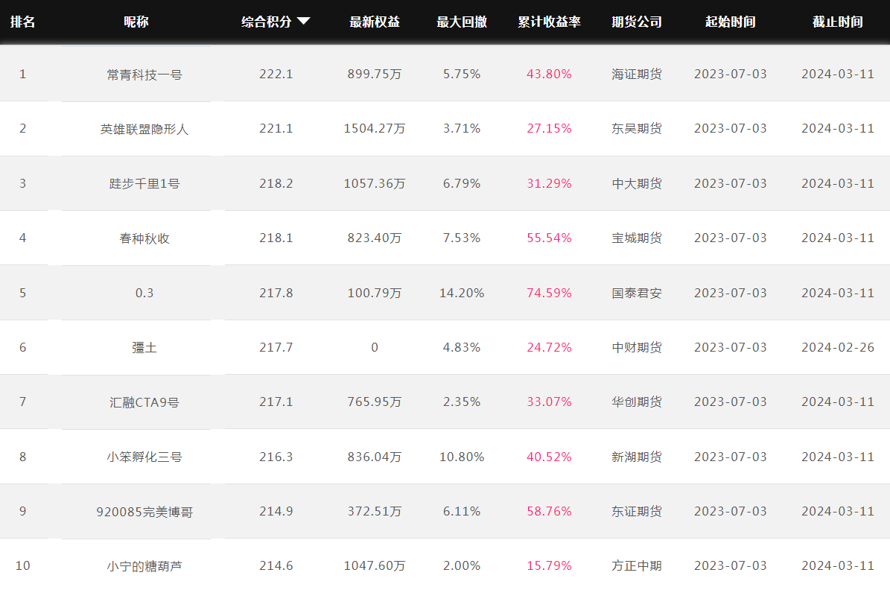This screenshot has width=890, height=590.
Task: Select drawdown value 14.20%
Action: (x=462, y=293)
